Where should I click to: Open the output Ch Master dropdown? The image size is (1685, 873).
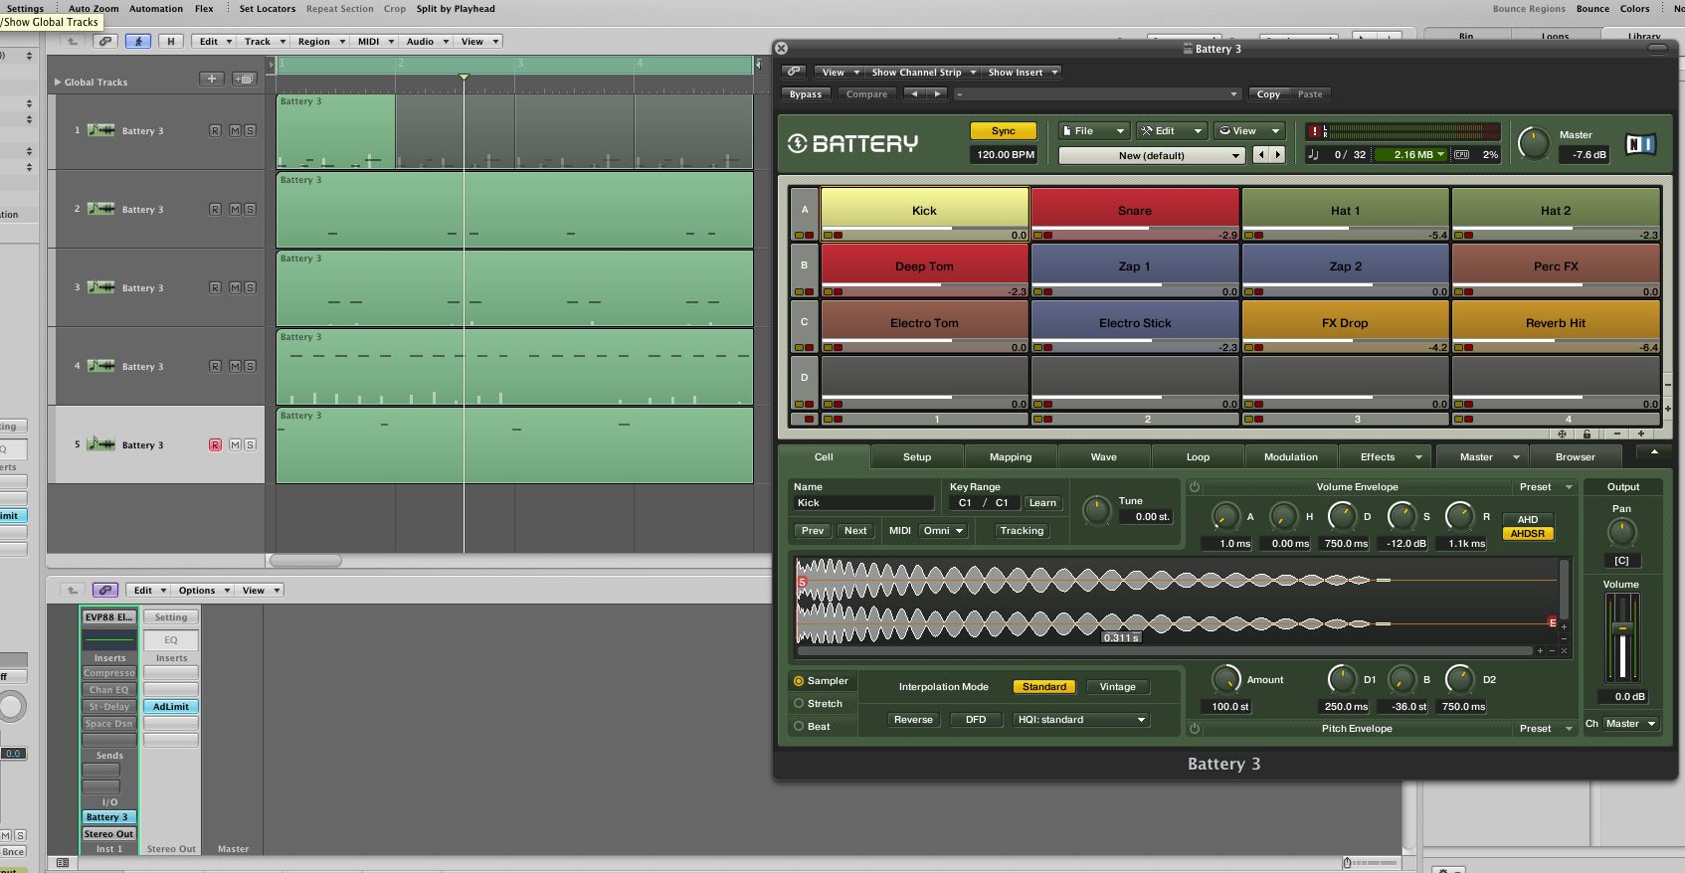(x=1631, y=724)
